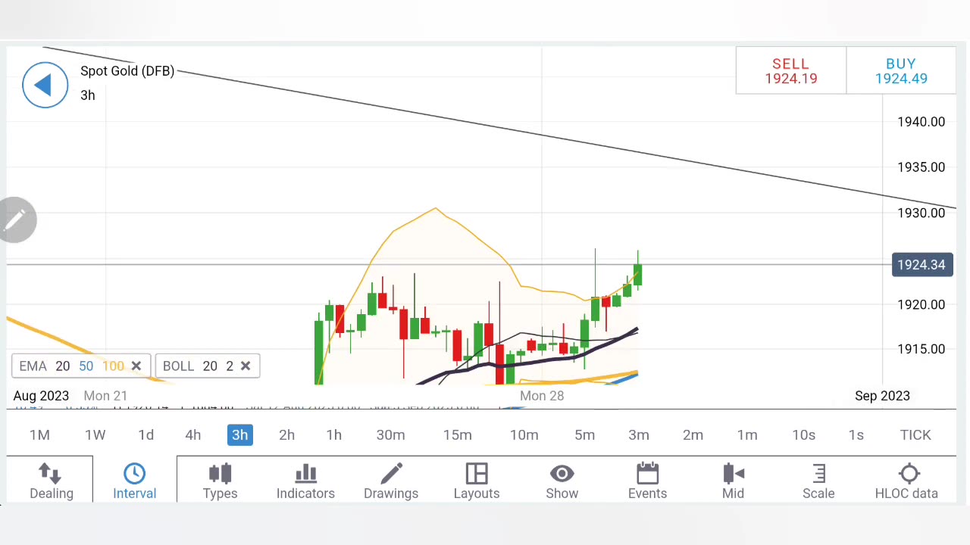The image size is (970, 545).
Task: Open the Events calendar
Action: click(647, 481)
